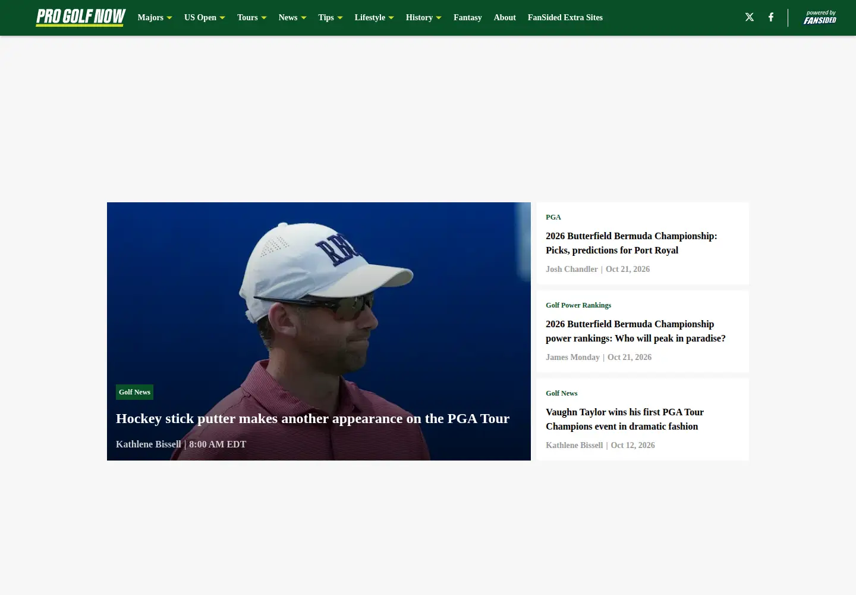The height and width of the screenshot is (595, 856).
Task: Click the Oct 21, 2026 date beside James Monday
Action: [630, 358]
